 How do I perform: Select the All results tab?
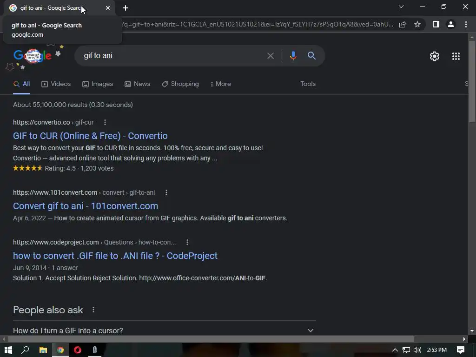[21, 84]
